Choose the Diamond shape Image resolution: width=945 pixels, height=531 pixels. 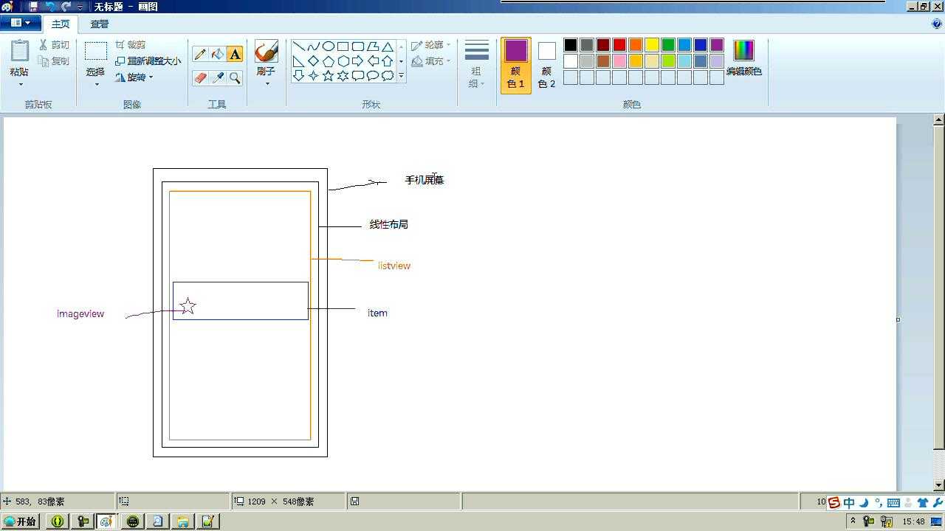(314, 61)
